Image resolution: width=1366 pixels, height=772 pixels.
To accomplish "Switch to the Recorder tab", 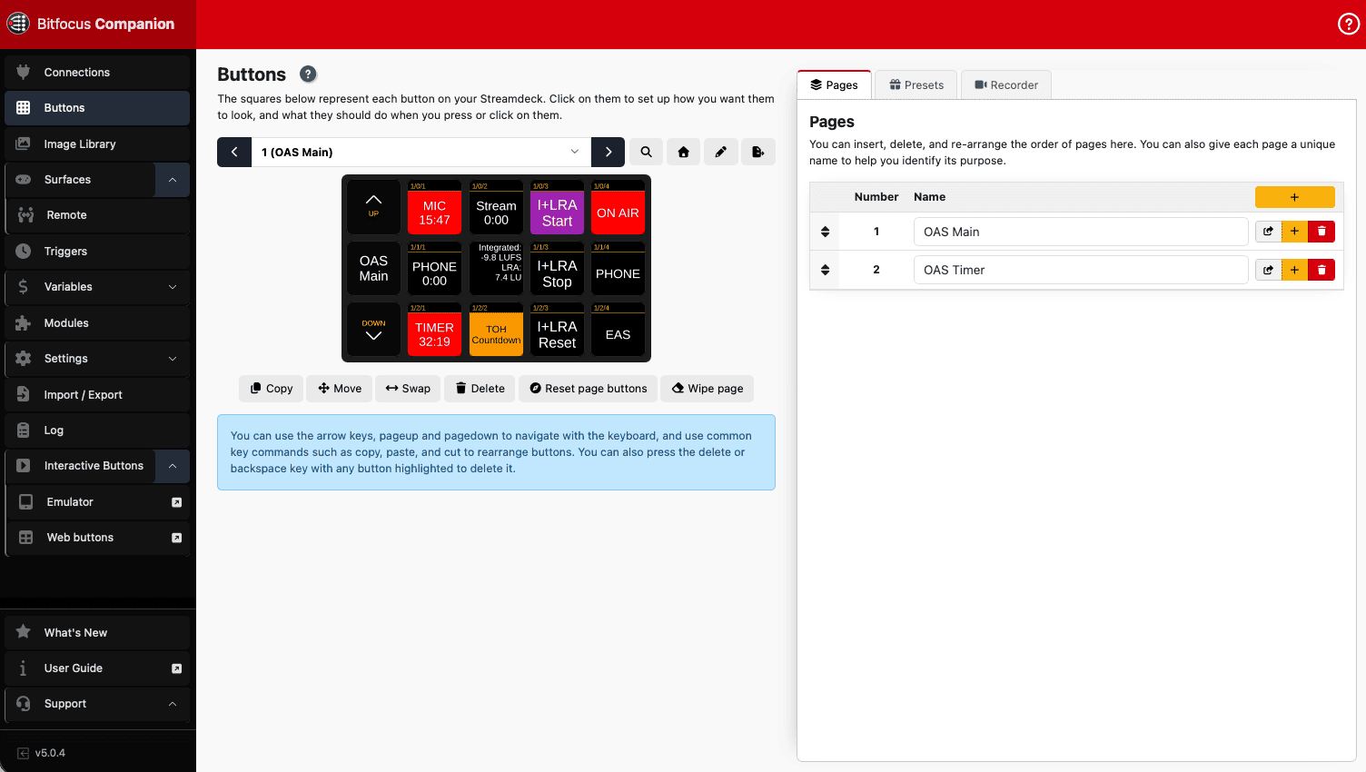I will click(1006, 85).
